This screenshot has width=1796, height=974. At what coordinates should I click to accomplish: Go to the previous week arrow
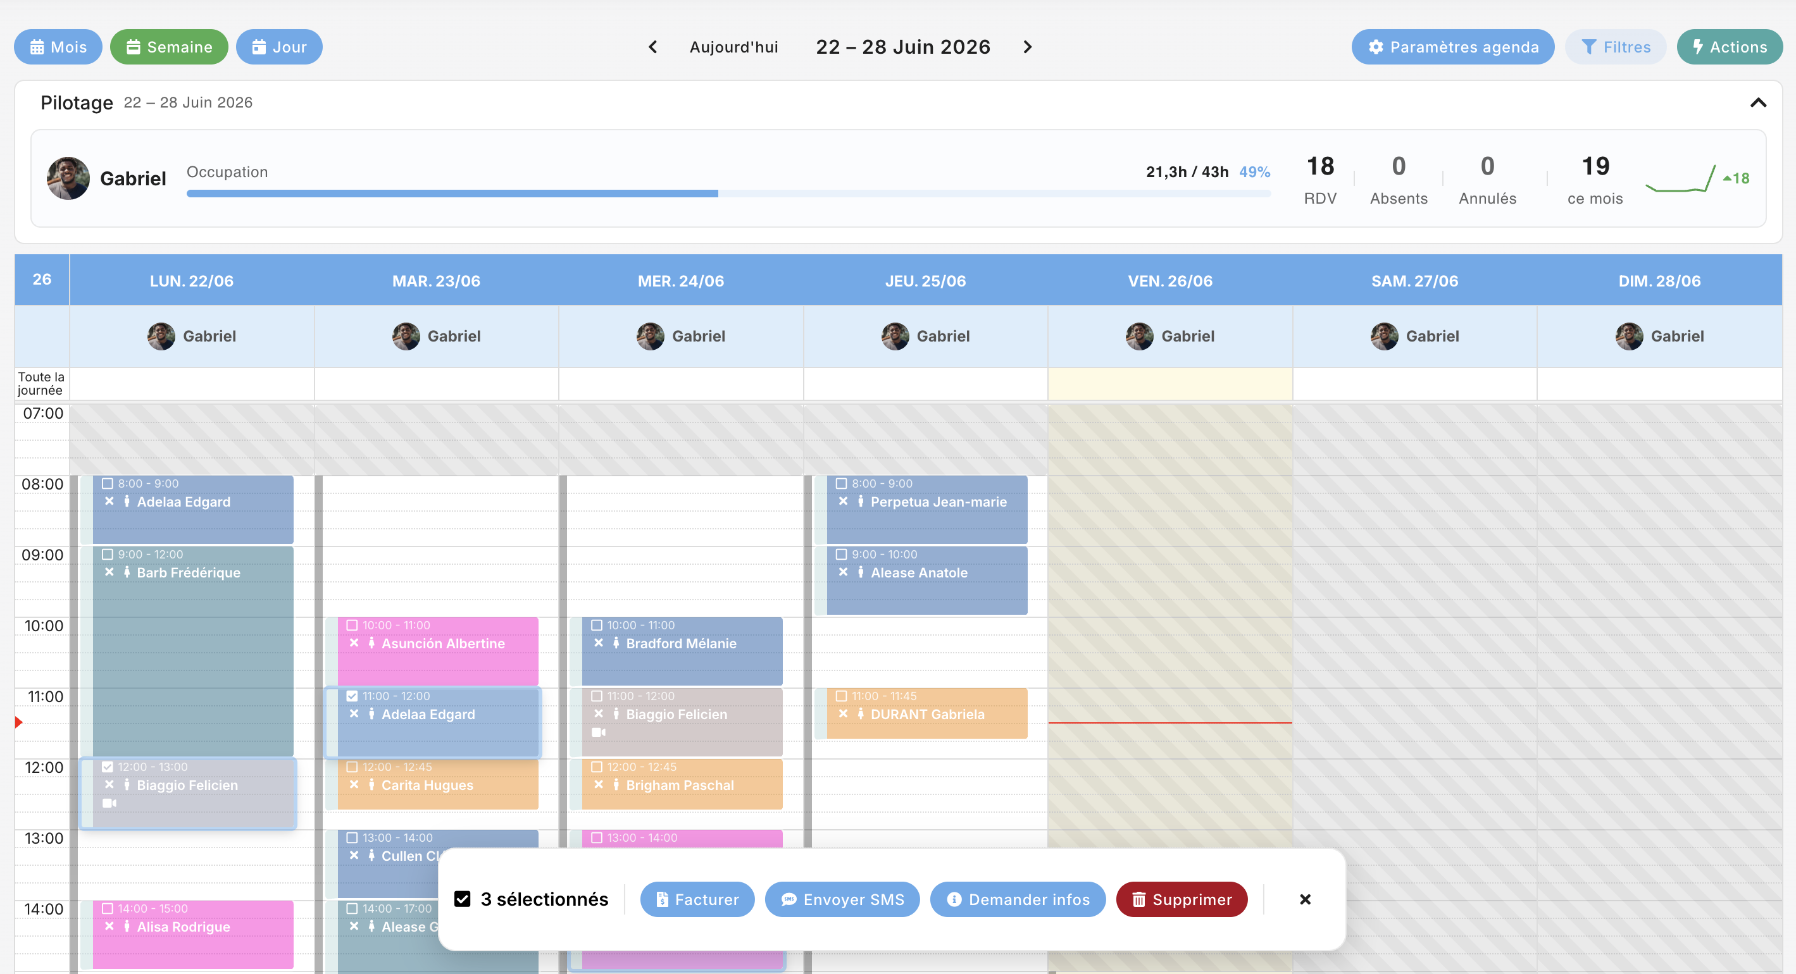[652, 47]
